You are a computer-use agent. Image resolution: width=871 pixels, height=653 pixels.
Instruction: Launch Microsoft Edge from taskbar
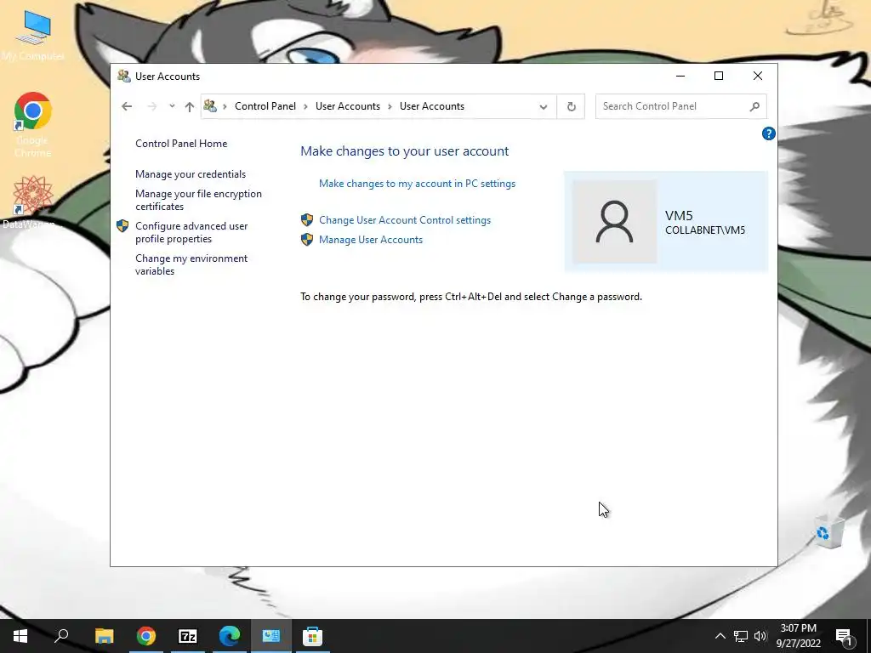[x=230, y=636]
